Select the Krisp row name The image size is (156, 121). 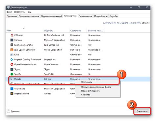pyautogui.click(x=16, y=55)
